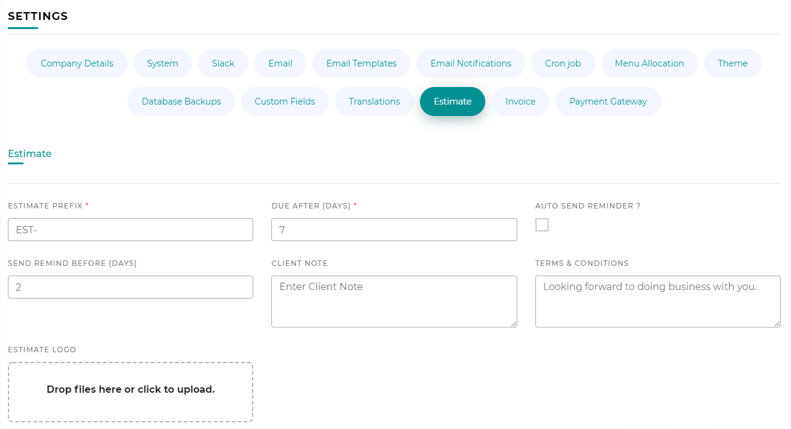The image size is (791, 429).
Task: Open the Theme settings tab
Action: tap(732, 63)
